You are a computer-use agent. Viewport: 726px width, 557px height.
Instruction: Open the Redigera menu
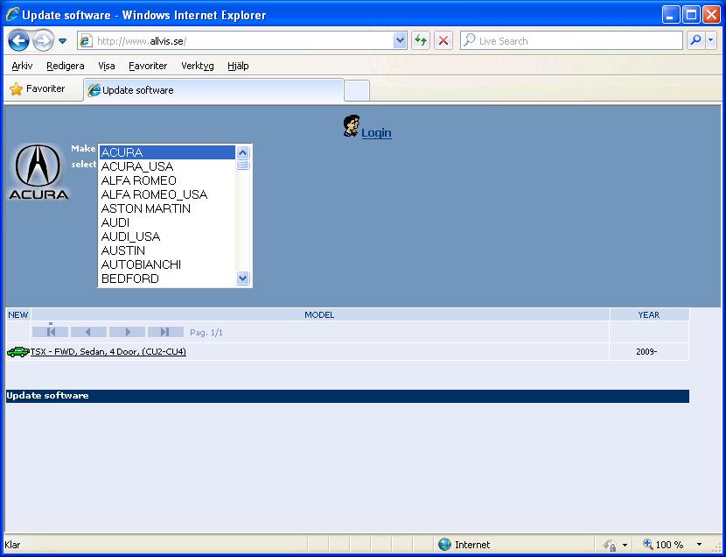(x=66, y=66)
